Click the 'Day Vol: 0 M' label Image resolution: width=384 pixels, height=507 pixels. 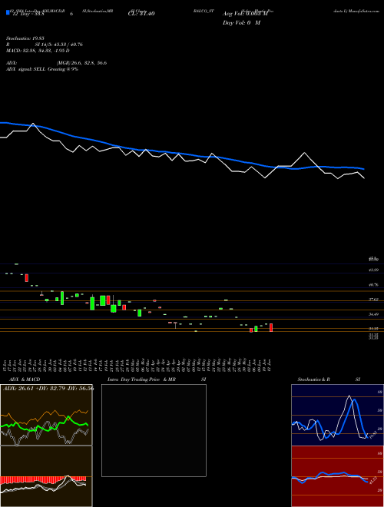tap(241, 23)
